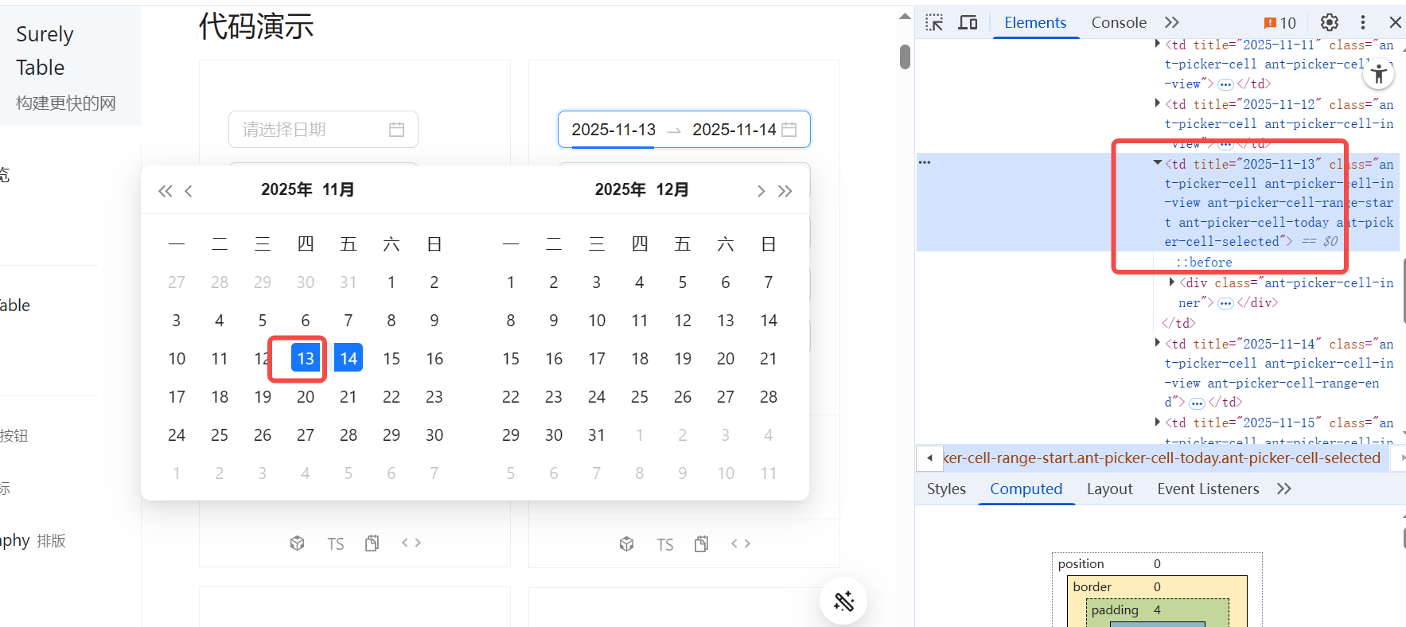Click the TS toggle under left demo
Viewport: 1406px width, 627px height.
pyautogui.click(x=336, y=544)
